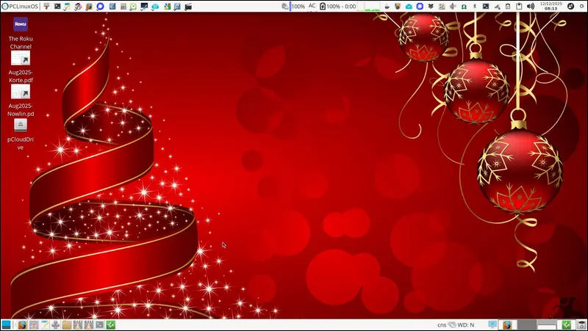This screenshot has height=331, width=588.
Task: Launch the green clock application
Action: coord(133,7)
